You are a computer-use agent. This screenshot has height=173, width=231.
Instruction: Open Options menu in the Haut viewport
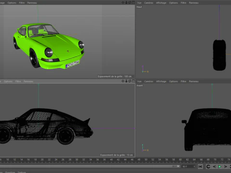pyautogui.click(x=174, y=3)
